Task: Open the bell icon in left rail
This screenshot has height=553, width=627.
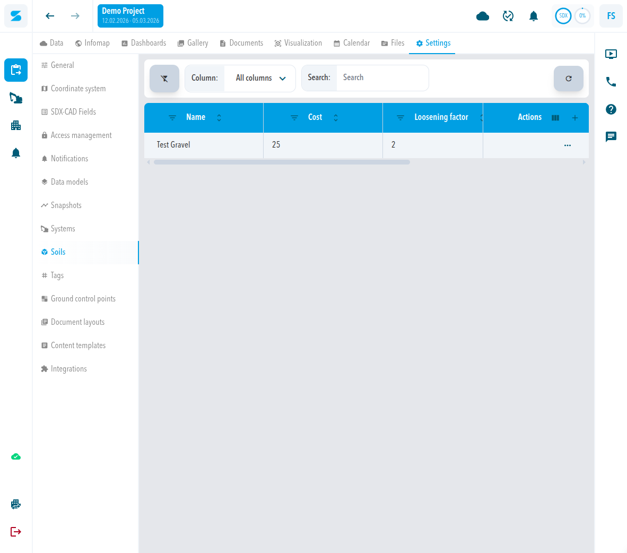Action: (x=16, y=153)
